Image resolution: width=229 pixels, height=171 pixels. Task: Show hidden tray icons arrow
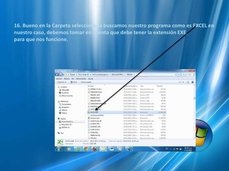tap(170, 149)
